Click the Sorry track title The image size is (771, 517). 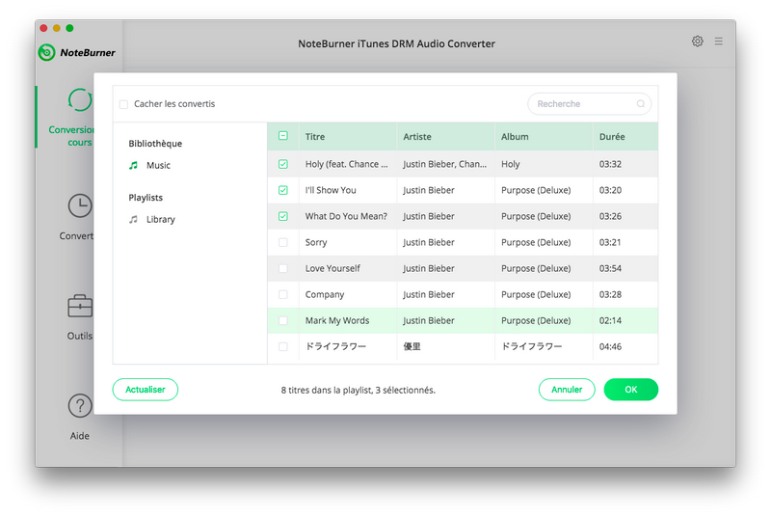click(316, 242)
